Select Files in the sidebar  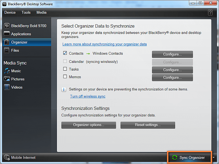point(27,50)
